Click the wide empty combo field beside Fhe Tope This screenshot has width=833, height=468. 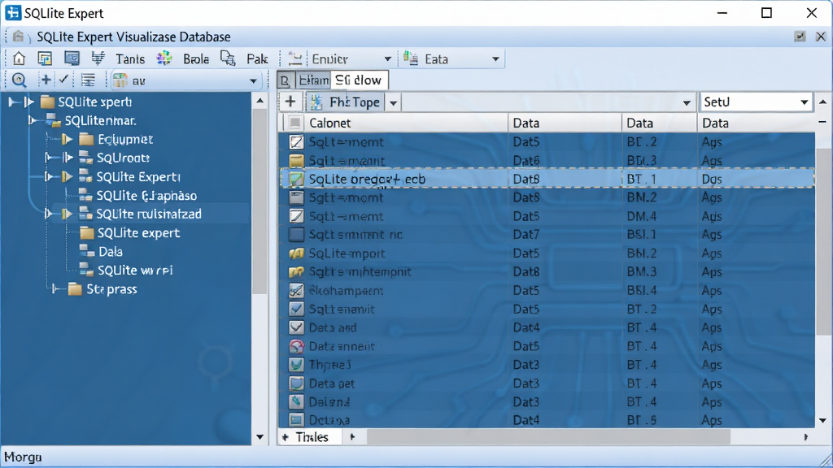549,102
